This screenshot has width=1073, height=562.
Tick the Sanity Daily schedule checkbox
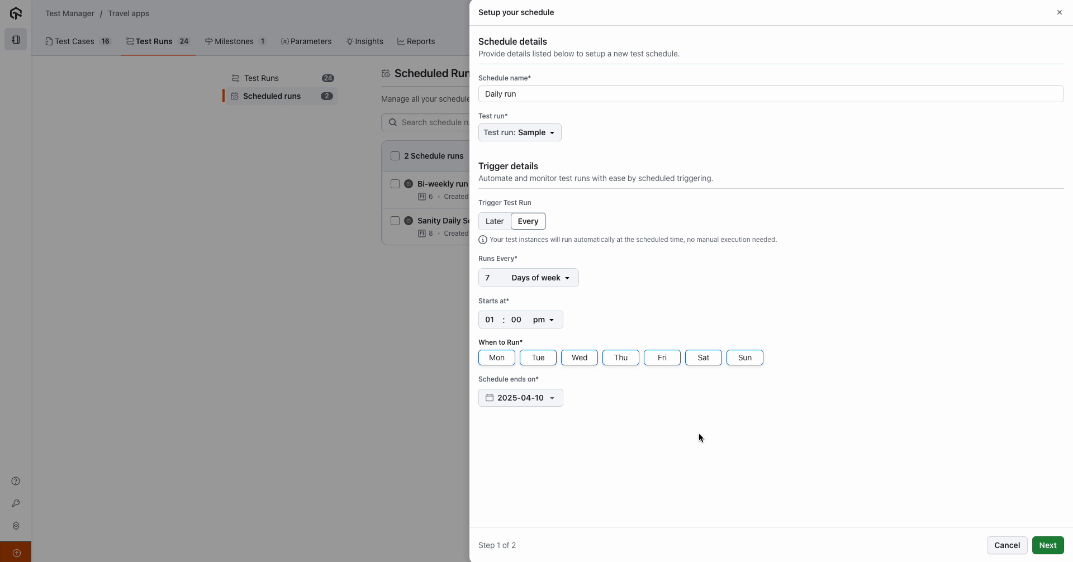pos(395,221)
